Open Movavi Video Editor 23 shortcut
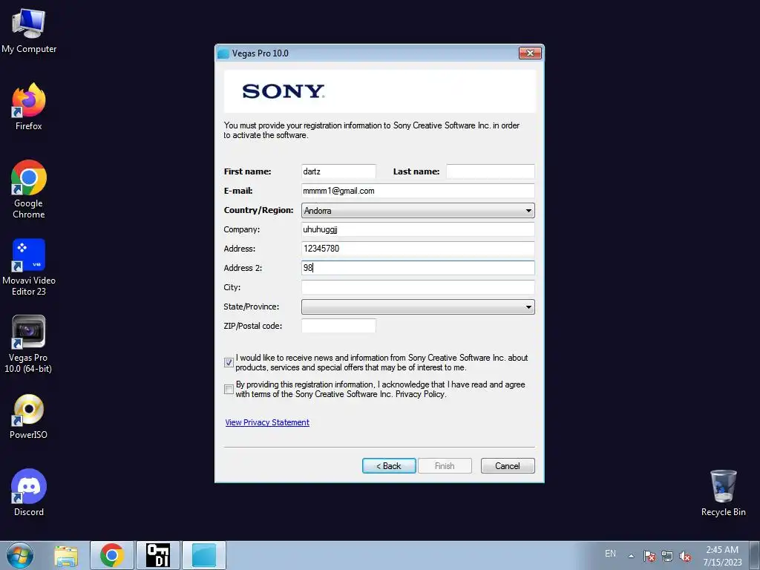Viewport: 760px width, 570px height. (x=29, y=267)
